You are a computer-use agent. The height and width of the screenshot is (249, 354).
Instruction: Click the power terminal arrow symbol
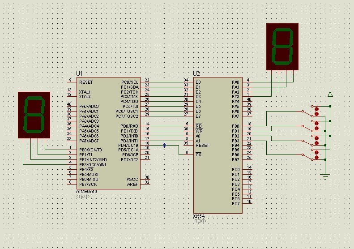[330, 94]
